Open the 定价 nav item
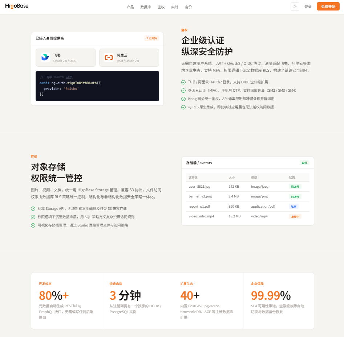344x337 pixels. pyautogui.click(x=188, y=7)
